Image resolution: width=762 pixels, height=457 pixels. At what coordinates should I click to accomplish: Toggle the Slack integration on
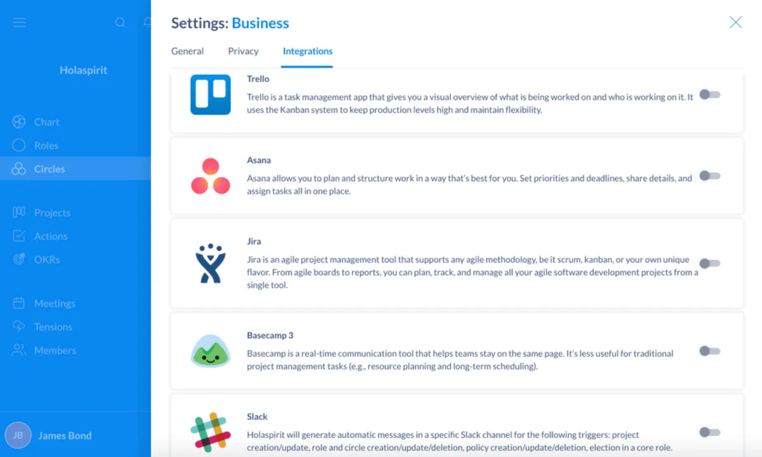tap(709, 432)
